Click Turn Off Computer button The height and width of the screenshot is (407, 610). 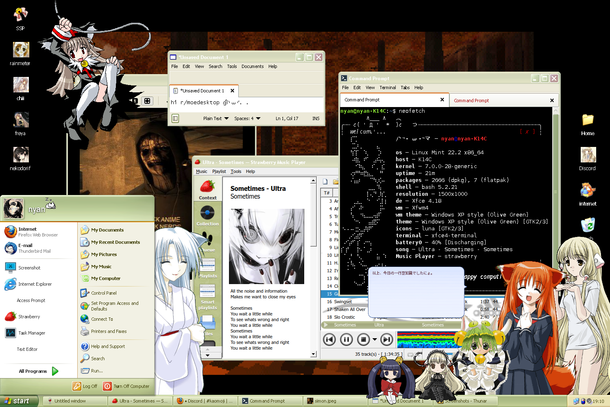[126, 386]
